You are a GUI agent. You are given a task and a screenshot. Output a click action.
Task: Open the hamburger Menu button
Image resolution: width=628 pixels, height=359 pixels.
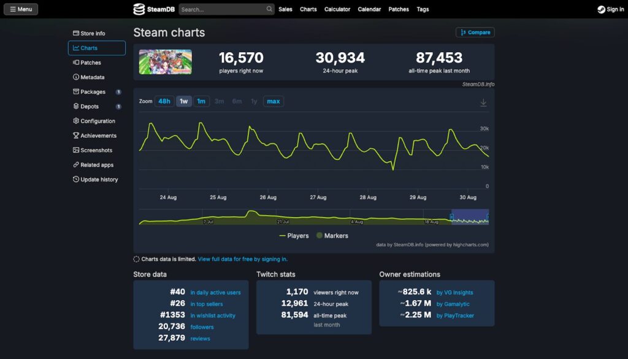pyautogui.click(x=20, y=9)
